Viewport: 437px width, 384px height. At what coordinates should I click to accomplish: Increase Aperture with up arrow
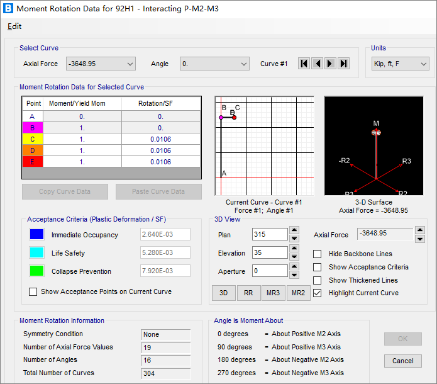294,266
